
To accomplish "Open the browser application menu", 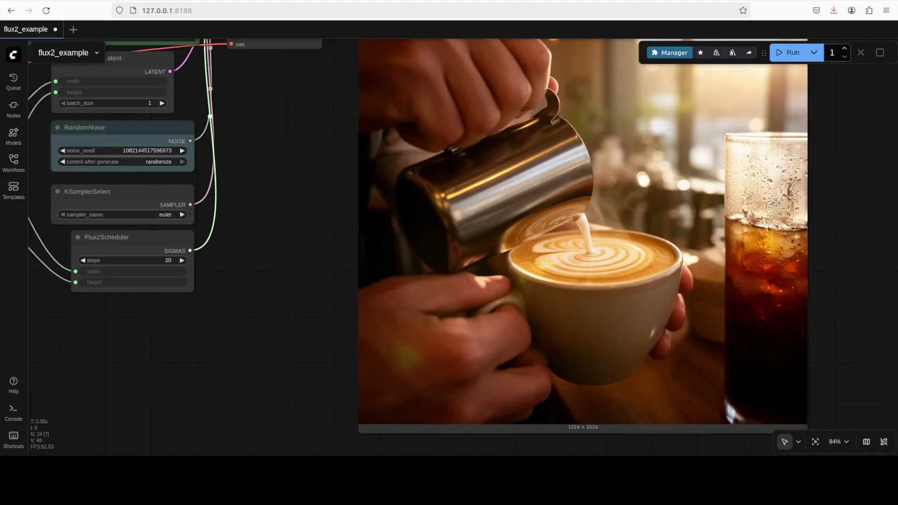I will (886, 10).
